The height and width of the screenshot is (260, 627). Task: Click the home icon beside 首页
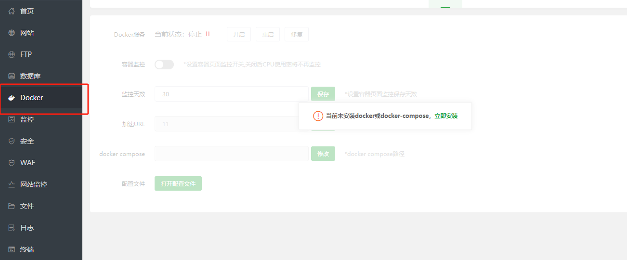click(x=12, y=11)
